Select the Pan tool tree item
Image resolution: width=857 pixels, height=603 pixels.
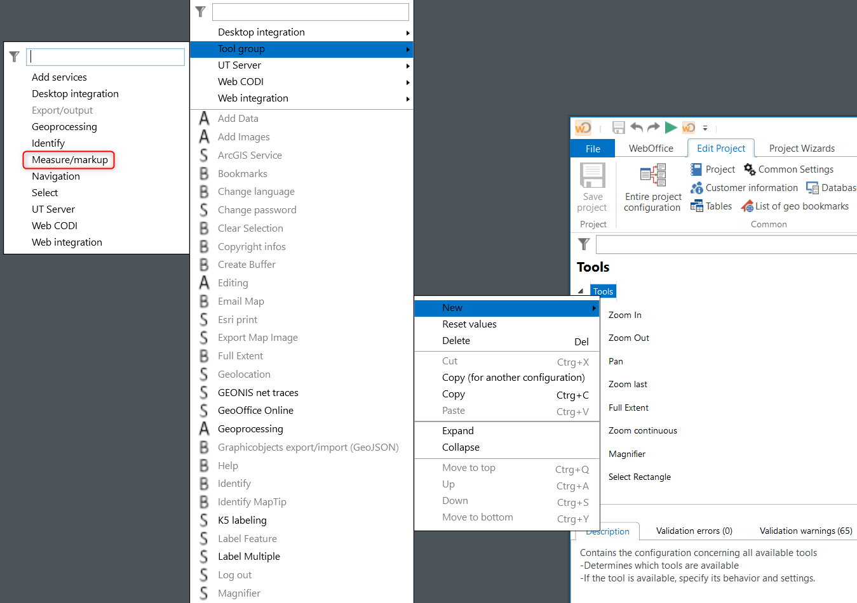pyautogui.click(x=616, y=361)
